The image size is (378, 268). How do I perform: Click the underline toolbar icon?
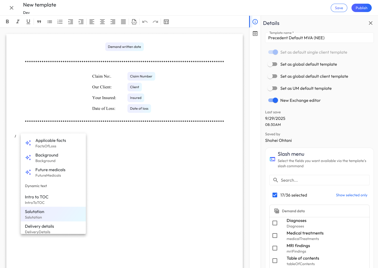pyautogui.click(x=28, y=22)
